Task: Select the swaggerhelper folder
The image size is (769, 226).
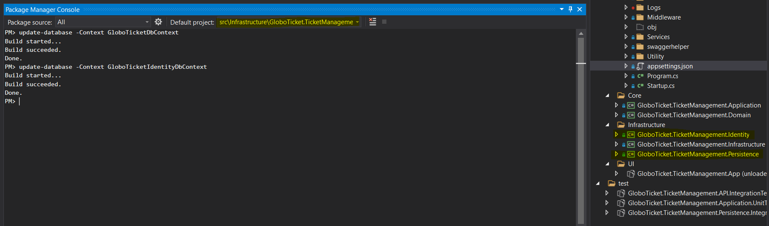Action: (668, 47)
